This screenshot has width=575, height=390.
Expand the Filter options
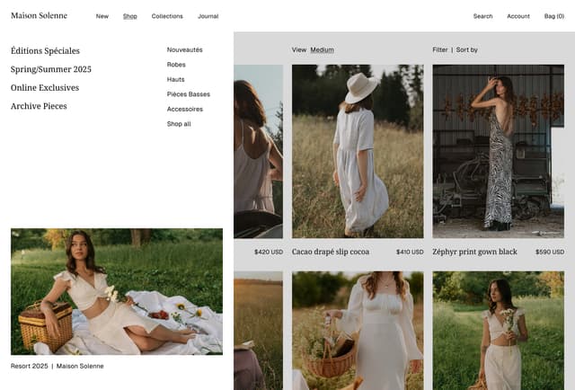[439, 50]
